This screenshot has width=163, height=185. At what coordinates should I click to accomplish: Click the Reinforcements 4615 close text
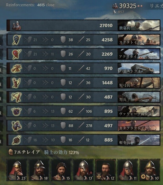pos(30,5)
